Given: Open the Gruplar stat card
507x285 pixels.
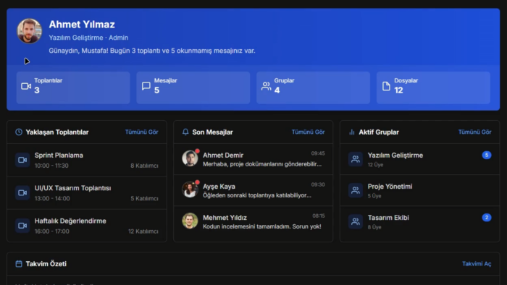Looking at the screenshot, I should (x=313, y=88).
